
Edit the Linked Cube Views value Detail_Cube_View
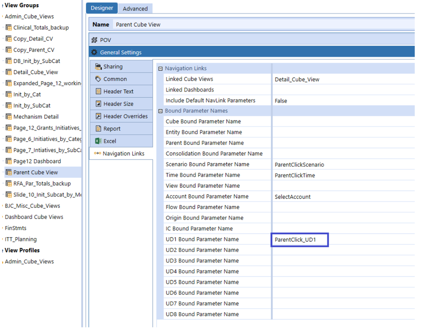343,79
